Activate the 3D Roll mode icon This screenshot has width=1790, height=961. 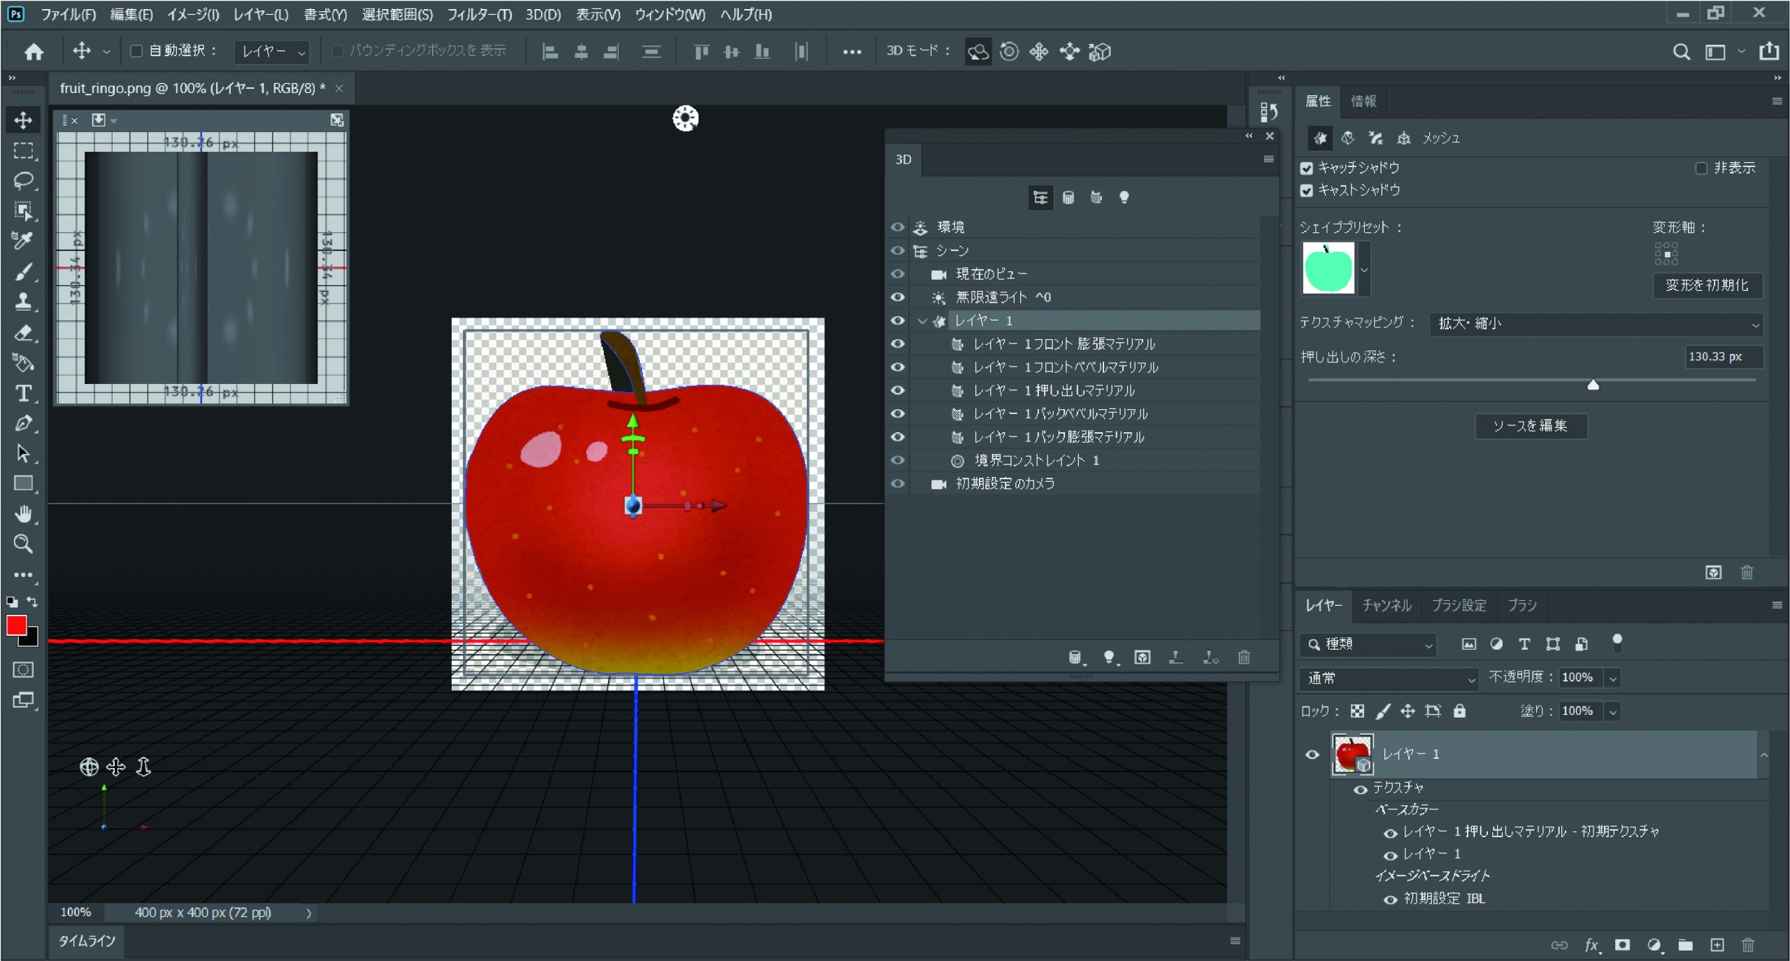coord(1008,51)
